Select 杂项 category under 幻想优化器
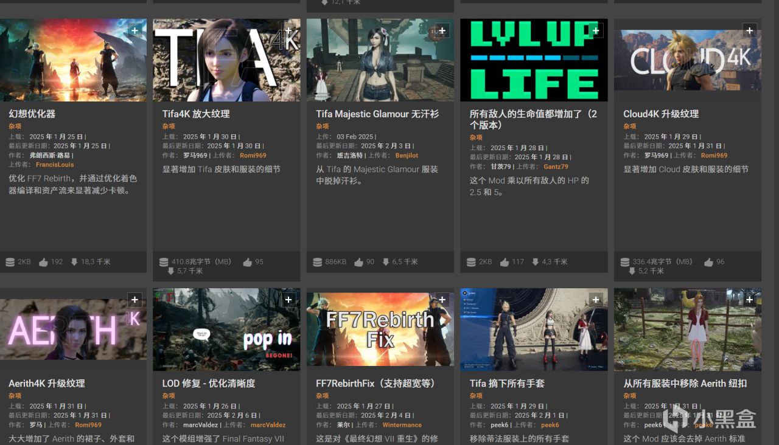 coord(15,126)
